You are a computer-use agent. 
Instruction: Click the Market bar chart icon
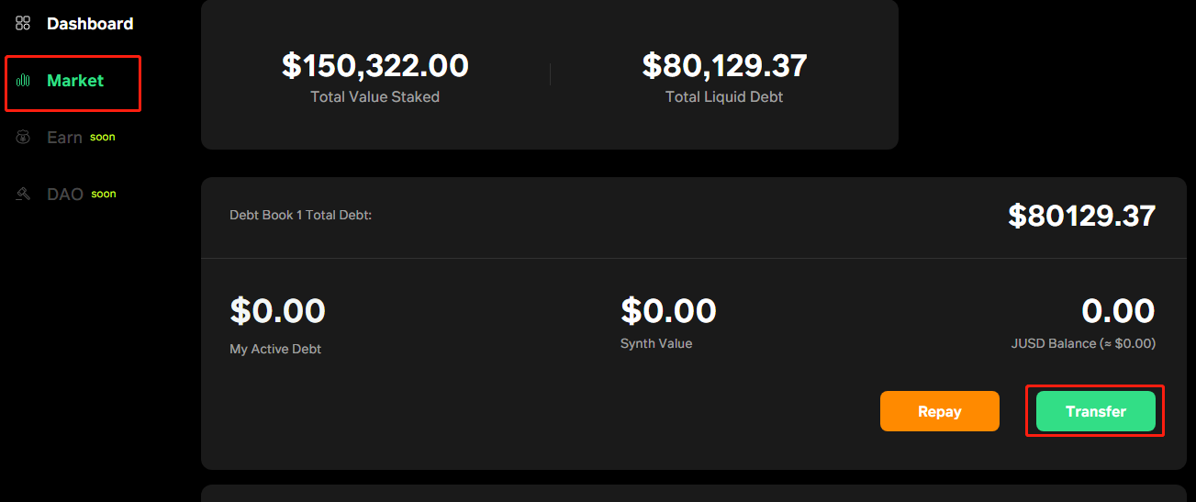[x=24, y=81]
